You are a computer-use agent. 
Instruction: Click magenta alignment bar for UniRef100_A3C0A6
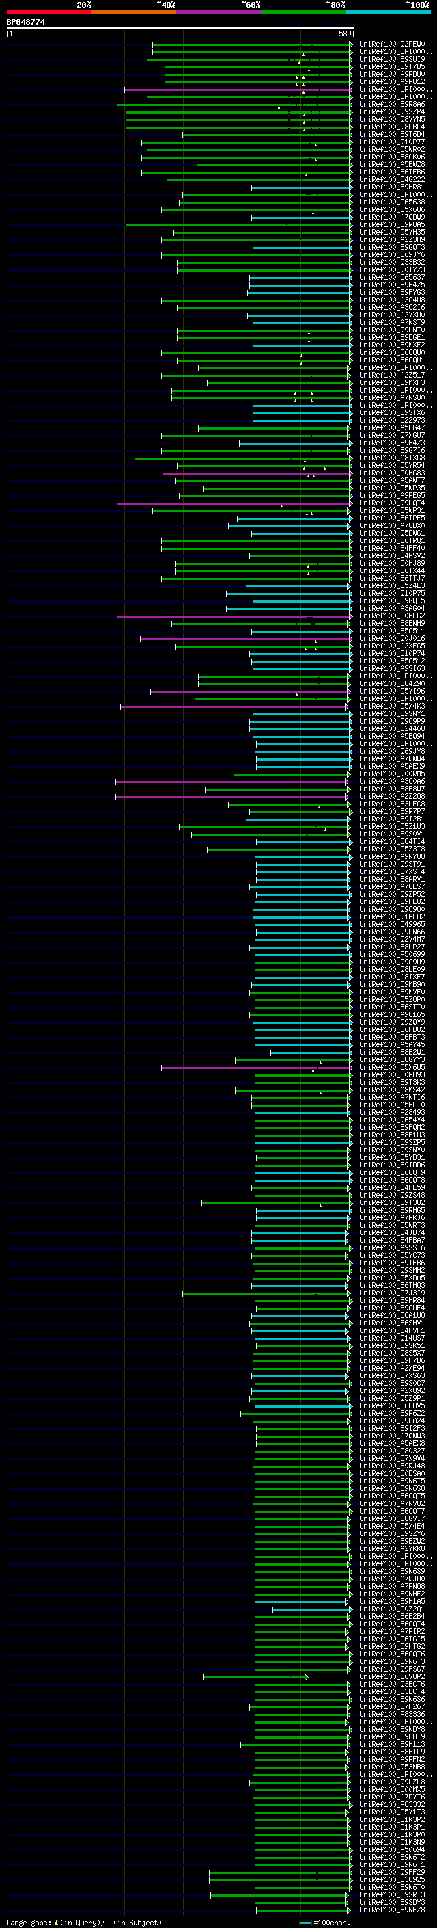pos(231,782)
